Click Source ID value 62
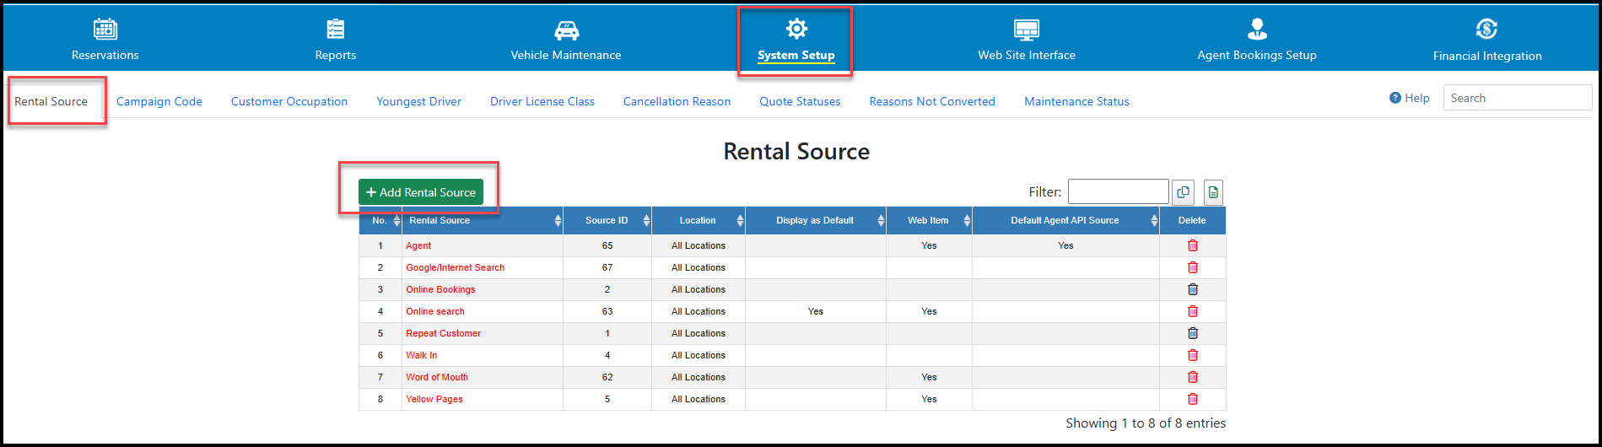 point(607,377)
